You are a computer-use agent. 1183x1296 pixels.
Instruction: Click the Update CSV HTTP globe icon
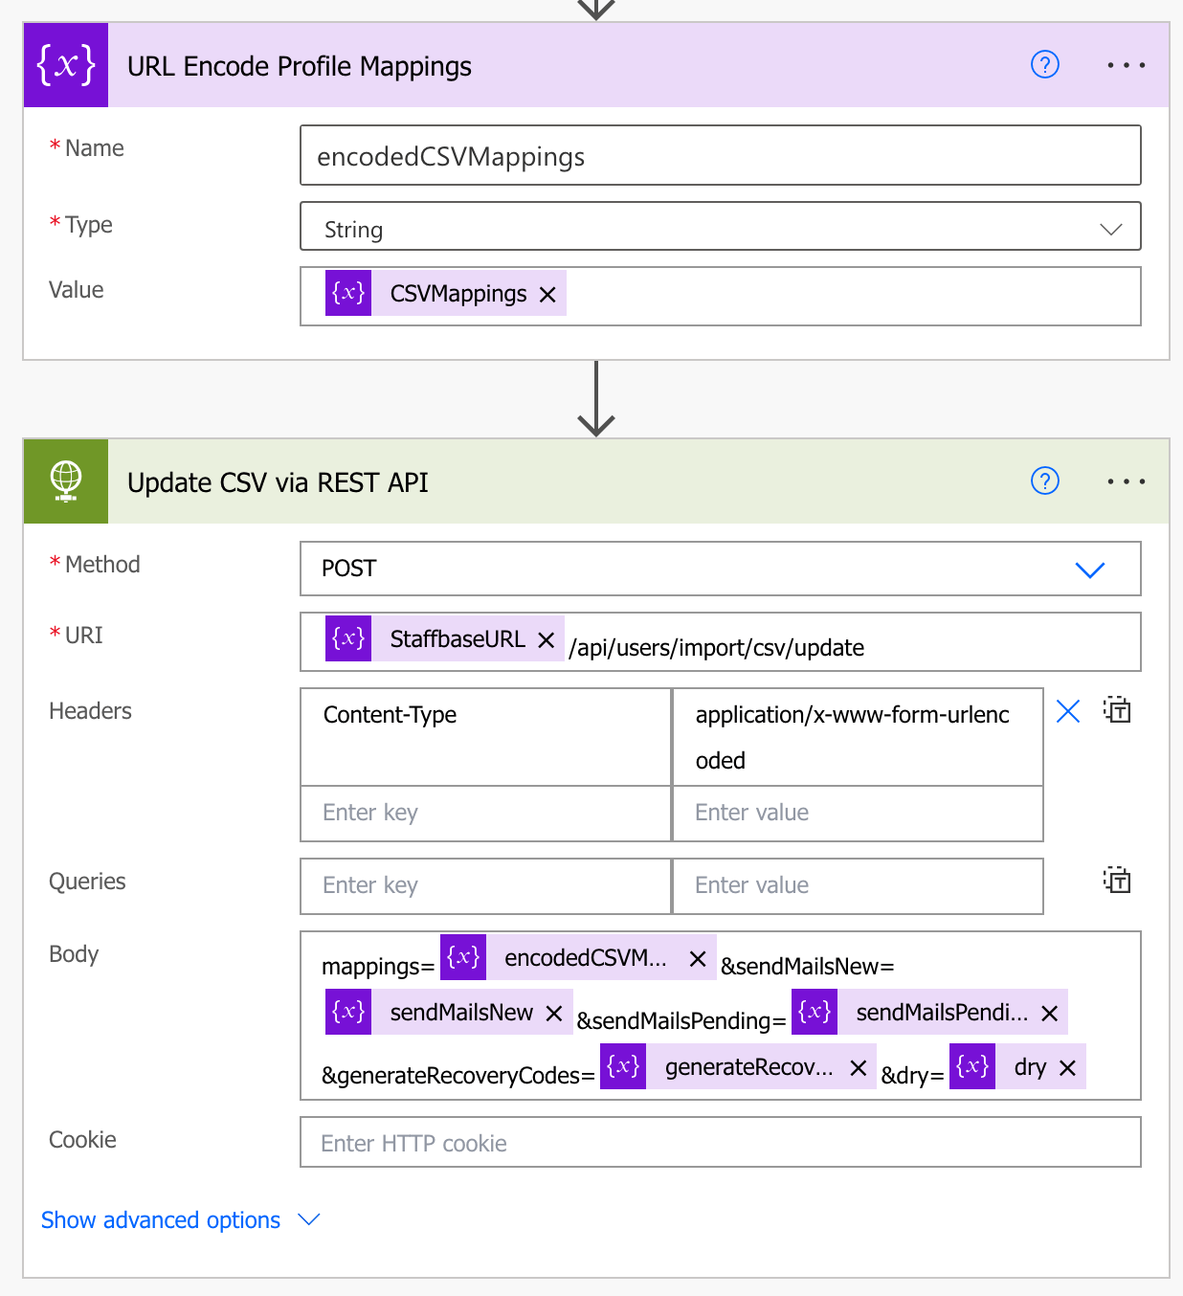click(x=66, y=481)
